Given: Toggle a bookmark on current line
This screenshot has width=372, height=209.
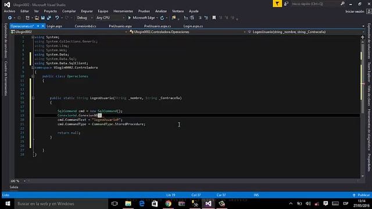Looking at the screenshot, I should [214, 18].
